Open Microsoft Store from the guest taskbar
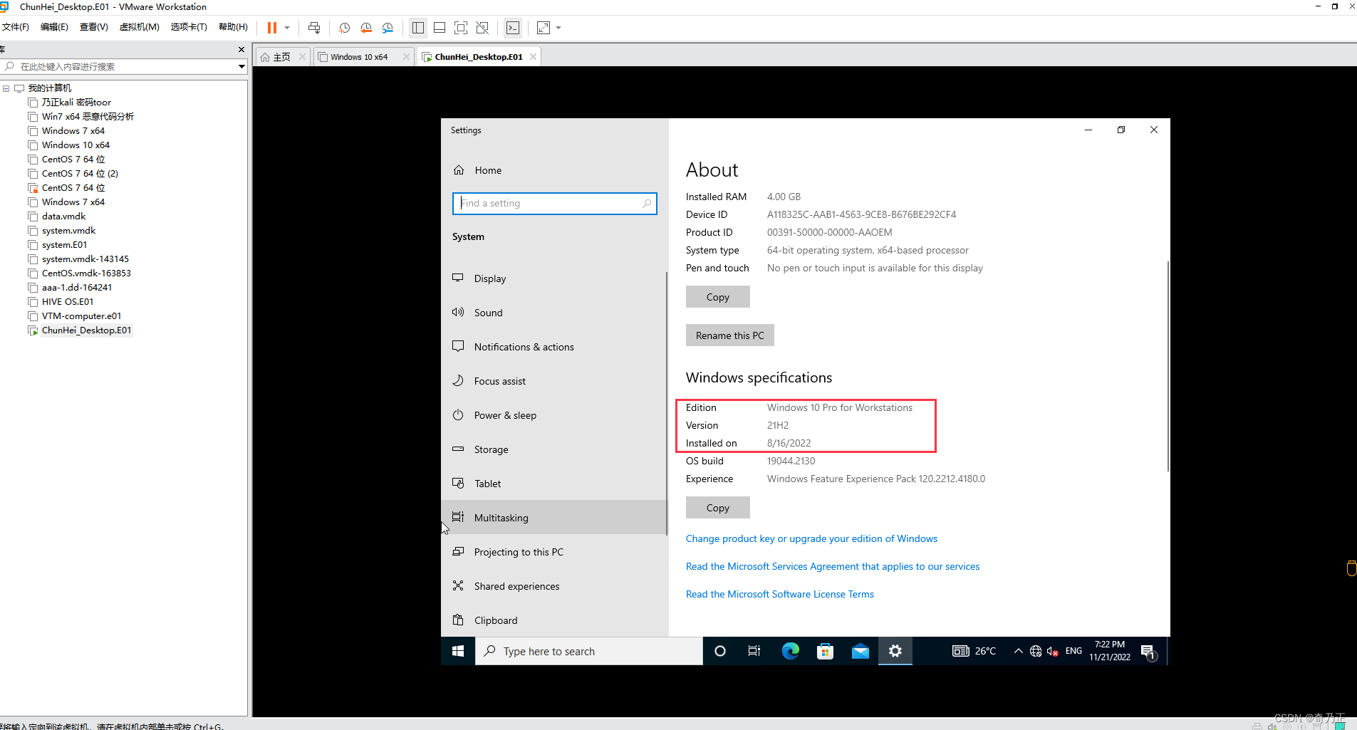 (x=825, y=651)
